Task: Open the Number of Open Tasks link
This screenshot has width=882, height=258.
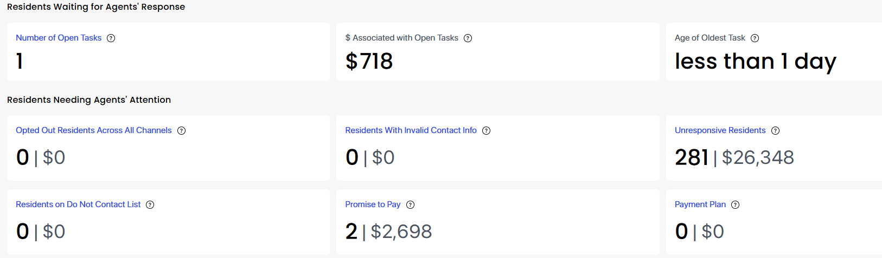Action: (59, 38)
